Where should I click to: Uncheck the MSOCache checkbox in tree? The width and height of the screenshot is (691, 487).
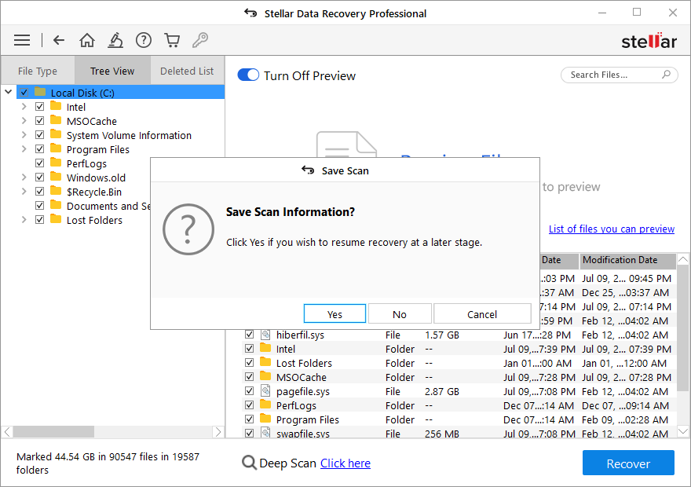40,121
